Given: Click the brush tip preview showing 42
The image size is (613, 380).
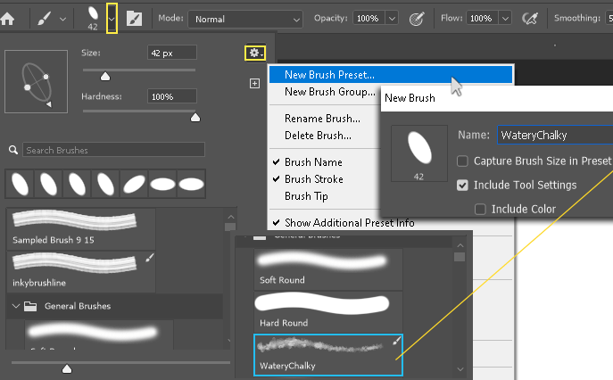Looking at the screenshot, I should [93, 18].
